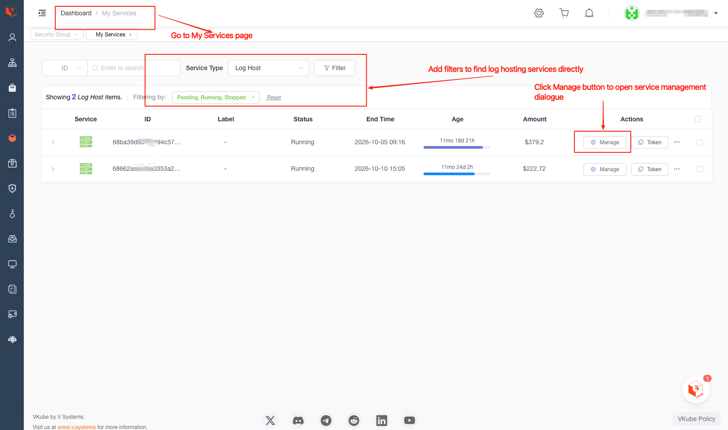Tick the select-all checkbox in table header

point(698,119)
